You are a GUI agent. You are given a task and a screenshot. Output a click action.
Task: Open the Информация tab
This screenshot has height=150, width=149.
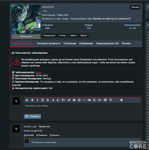click(x=86, y=44)
